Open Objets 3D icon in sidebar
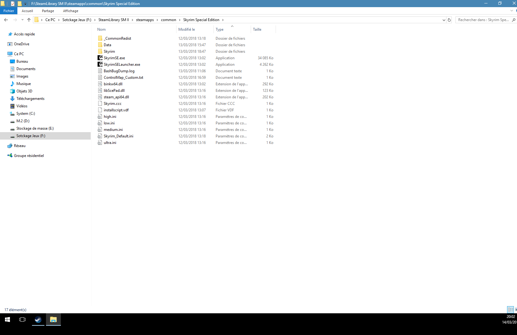The image size is (517, 335). point(12,91)
